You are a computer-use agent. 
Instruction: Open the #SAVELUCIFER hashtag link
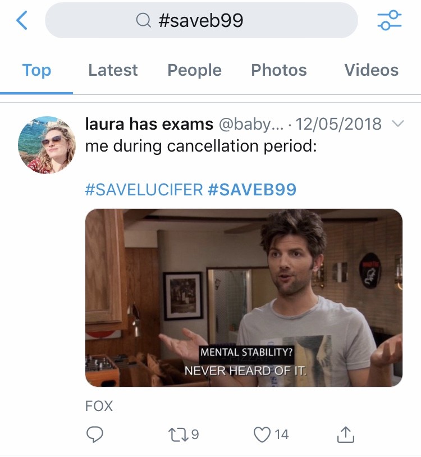point(143,189)
